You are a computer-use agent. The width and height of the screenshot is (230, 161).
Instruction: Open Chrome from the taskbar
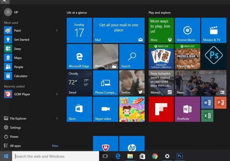pyautogui.click(x=155, y=156)
